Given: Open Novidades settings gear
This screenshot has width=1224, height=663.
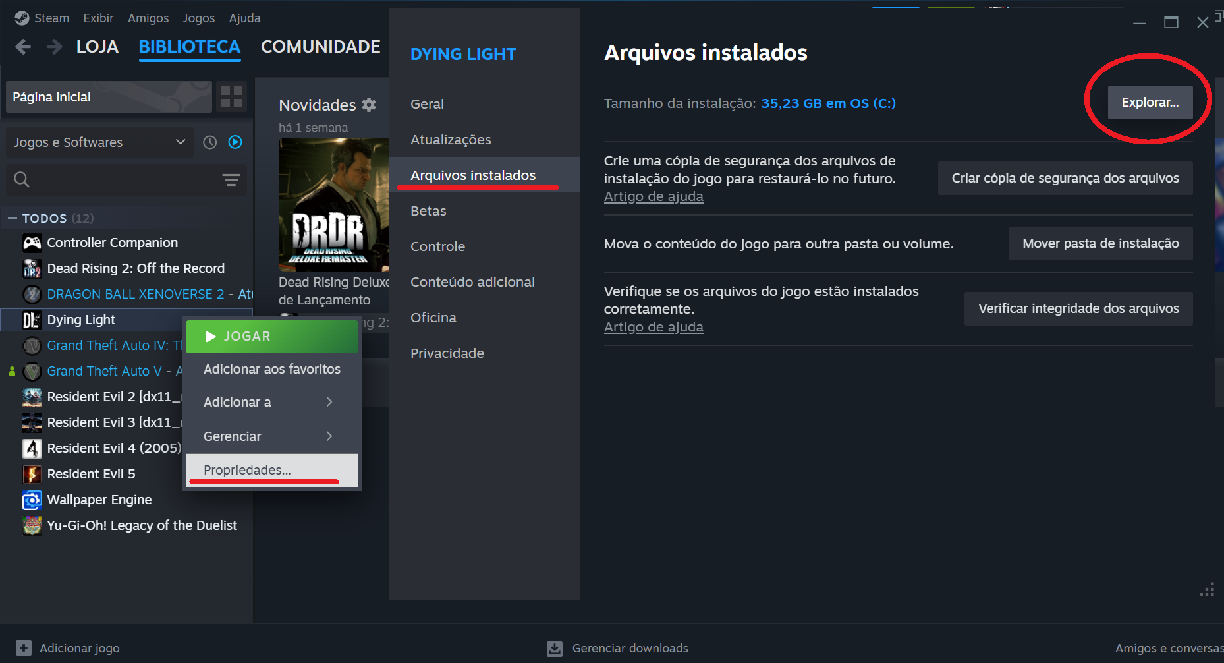Looking at the screenshot, I should tap(370, 105).
